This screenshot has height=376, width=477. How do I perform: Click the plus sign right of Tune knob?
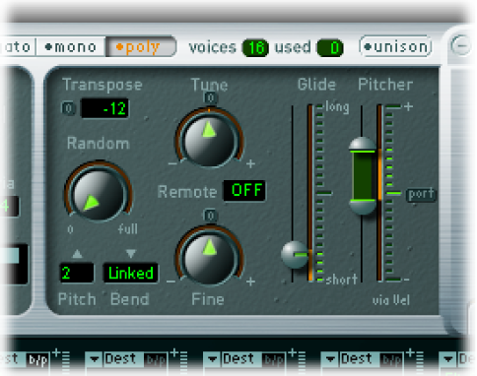[x=250, y=163]
